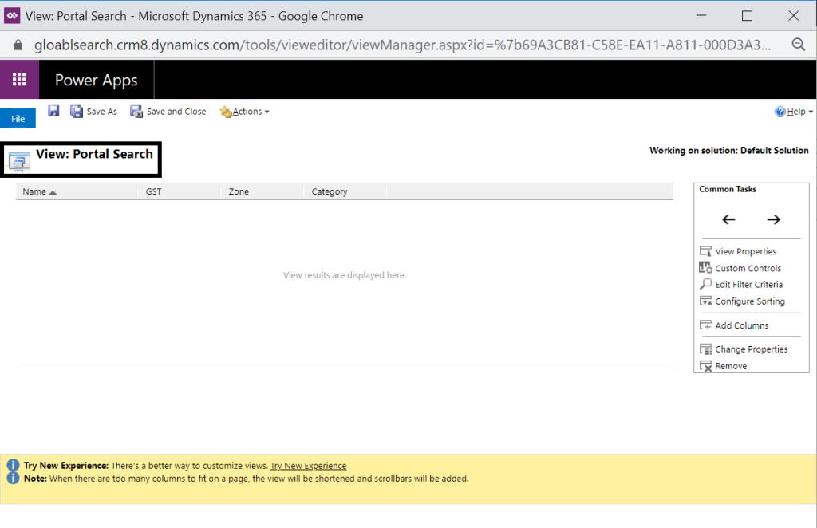Viewport: 817px width, 528px height.
Task: Select the GST column header
Action: point(154,191)
